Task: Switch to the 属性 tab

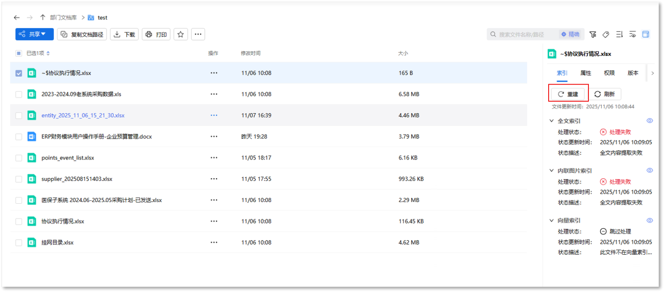Action: click(586, 73)
